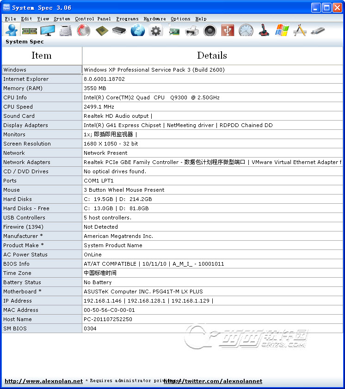Viewport: 345px width, 389px height.
Task: Open the Windows flag logo icon
Action: pyautogui.click(x=282, y=30)
